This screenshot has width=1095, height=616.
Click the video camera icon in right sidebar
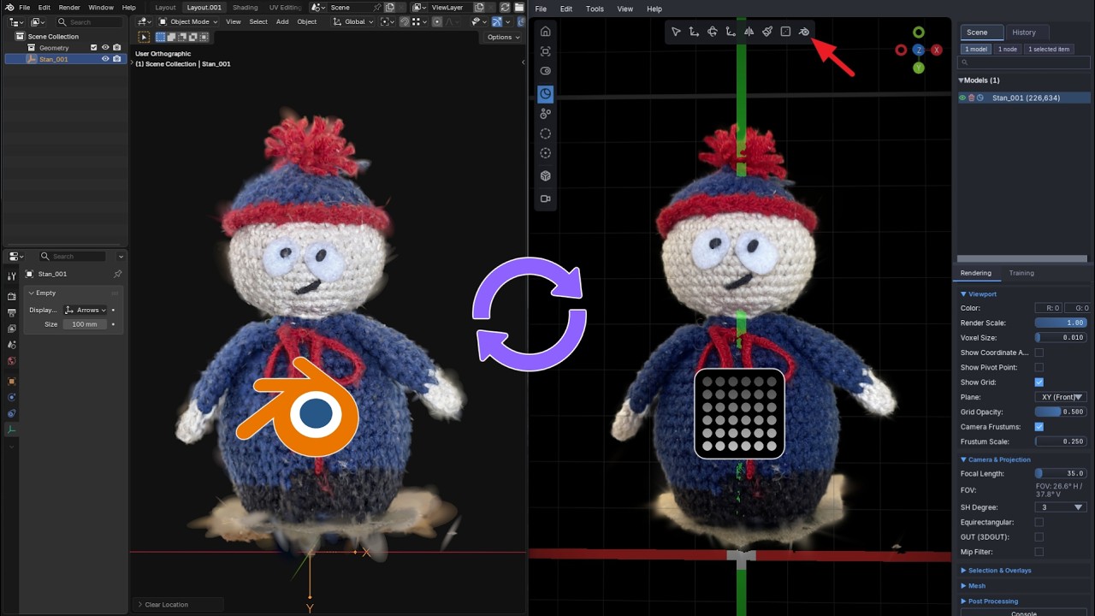coord(545,198)
